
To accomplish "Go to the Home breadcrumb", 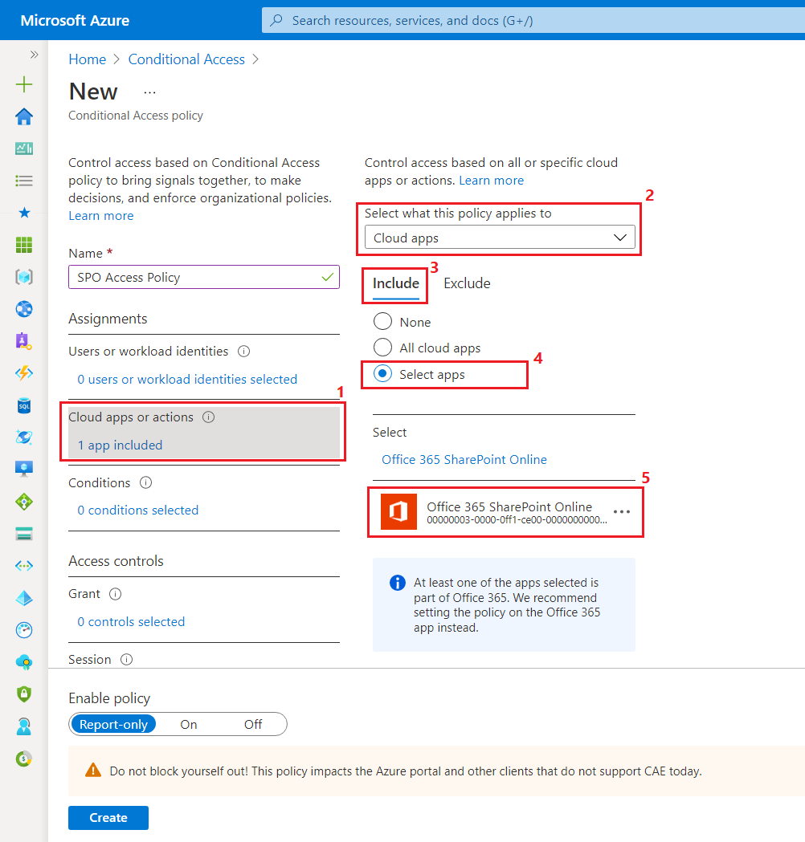I will [x=87, y=59].
